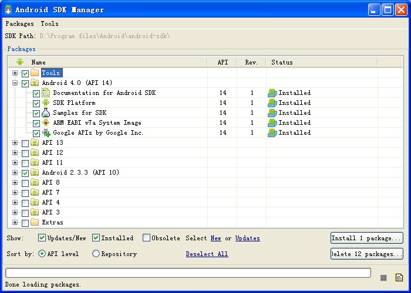Open the log window icon

click(399, 278)
